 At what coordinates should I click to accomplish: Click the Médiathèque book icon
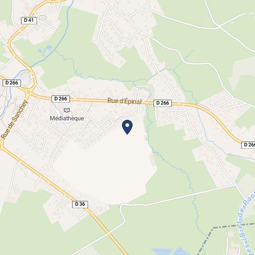[x=67, y=110]
